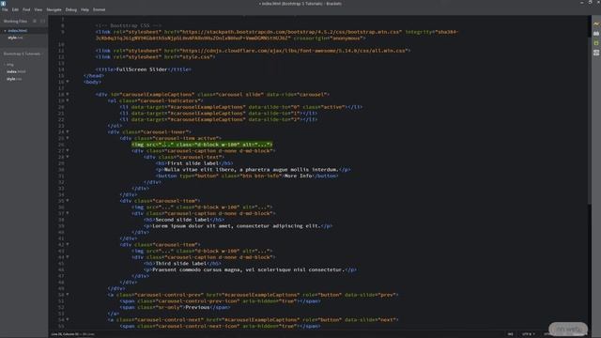The height and width of the screenshot is (338, 601).
Task: Click the 'More Info' button text in code
Action: coord(298,176)
